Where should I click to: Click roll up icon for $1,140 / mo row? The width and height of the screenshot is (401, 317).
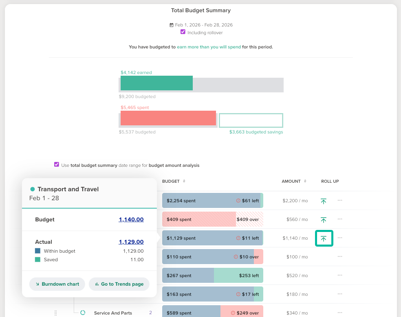point(324,238)
